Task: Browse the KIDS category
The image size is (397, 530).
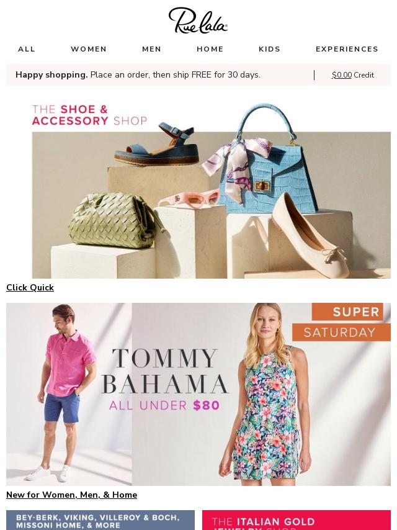Action: coord(270,49)
